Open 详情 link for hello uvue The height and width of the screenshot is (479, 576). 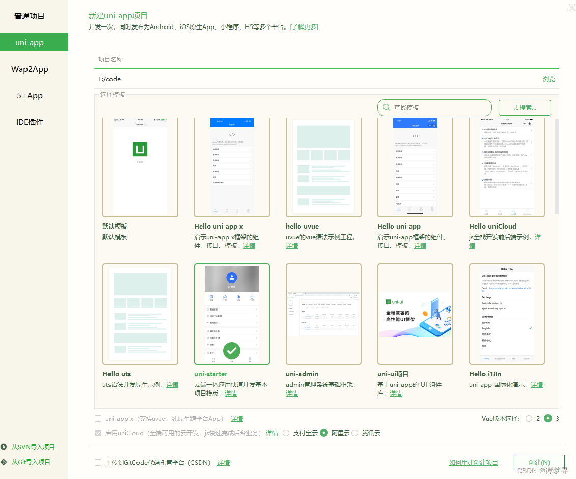[292, 246]
